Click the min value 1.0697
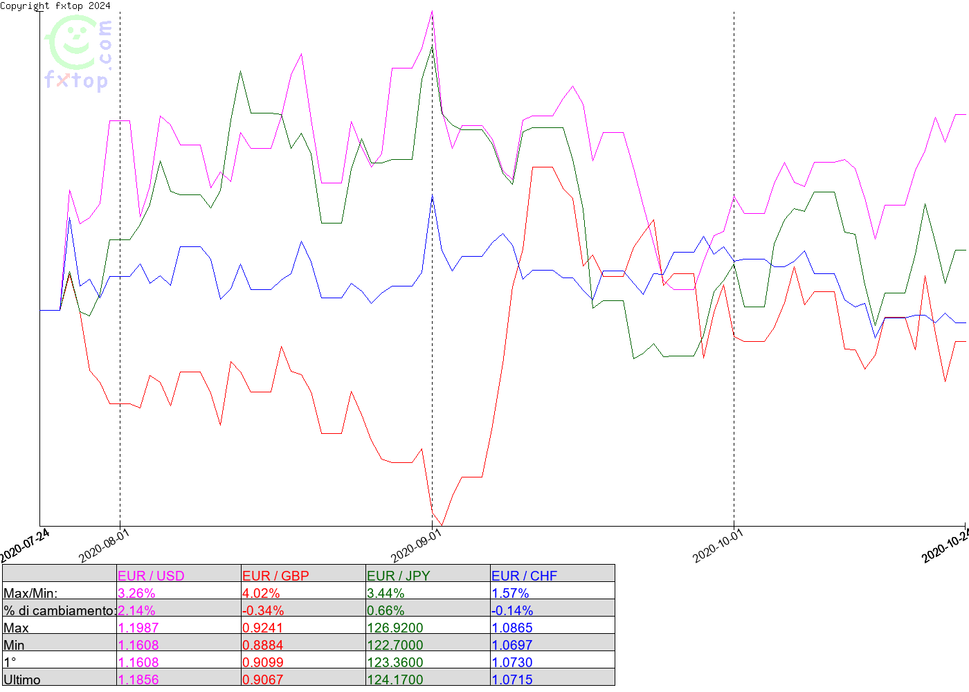This screenshot has height=692, width=969. tap(512, 645)
